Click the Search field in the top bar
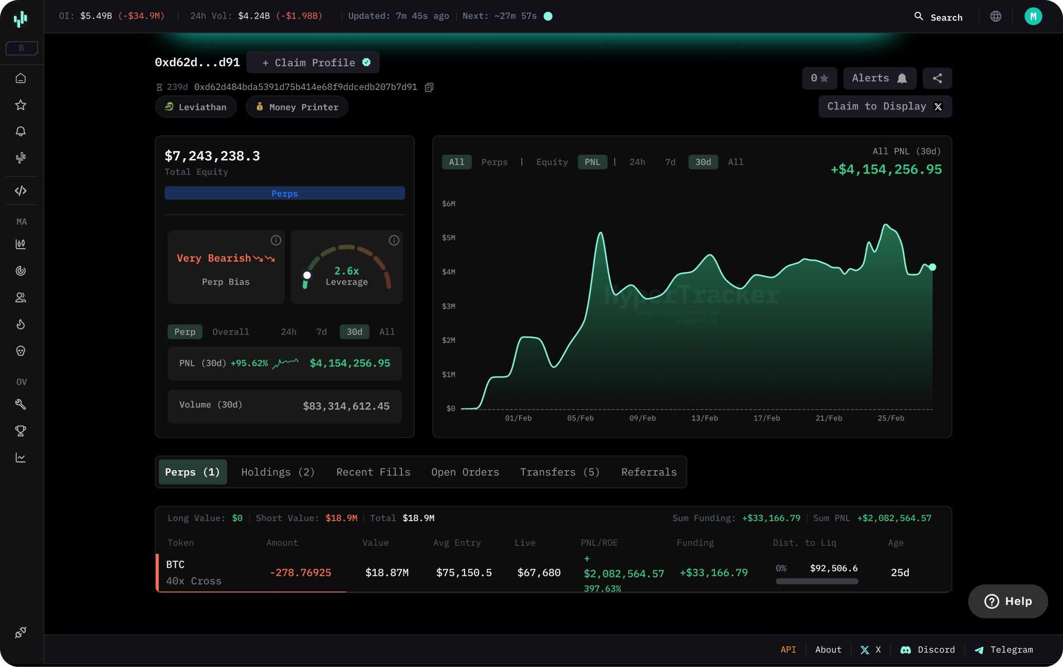The height and width of the screenshot is (667, 1063). [x=939, y=17]
